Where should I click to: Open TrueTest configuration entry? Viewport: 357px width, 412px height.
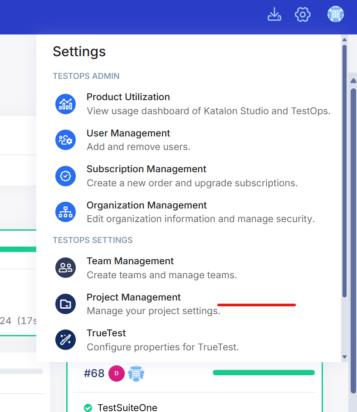tap(106, 333)
